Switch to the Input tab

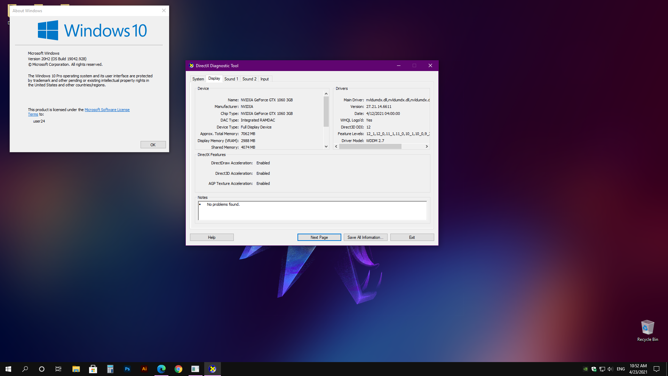264,79
